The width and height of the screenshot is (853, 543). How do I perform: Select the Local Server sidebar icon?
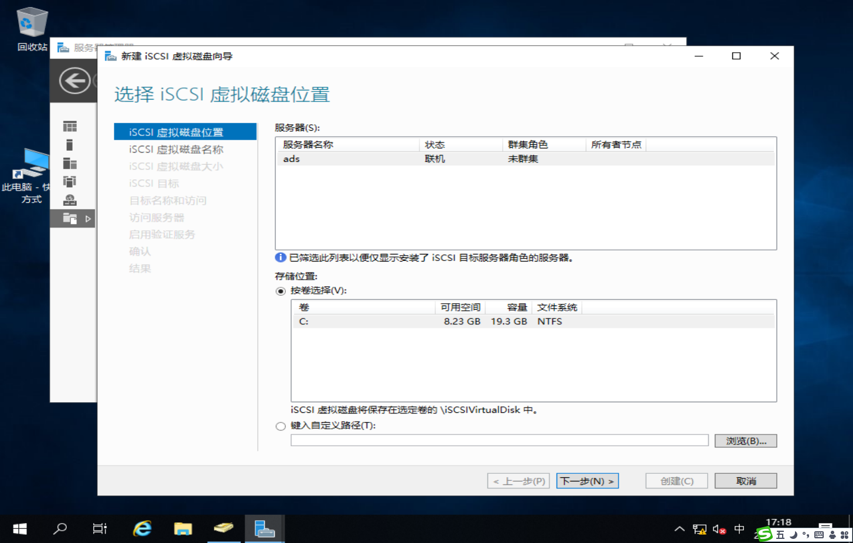(70, 144)
